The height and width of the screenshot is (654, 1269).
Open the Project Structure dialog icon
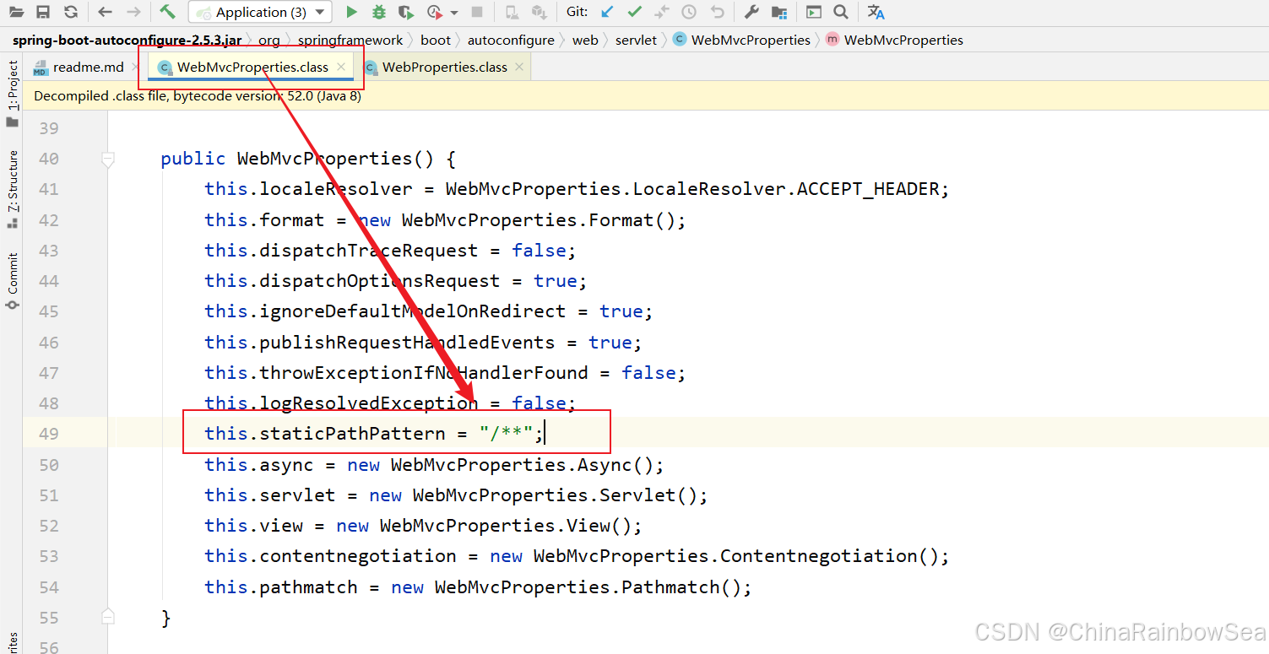pyautogui.click(x=778, y=11)
